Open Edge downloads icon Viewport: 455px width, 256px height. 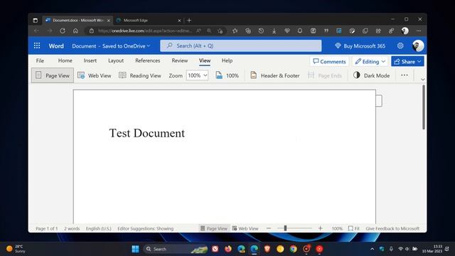(274, 31)
